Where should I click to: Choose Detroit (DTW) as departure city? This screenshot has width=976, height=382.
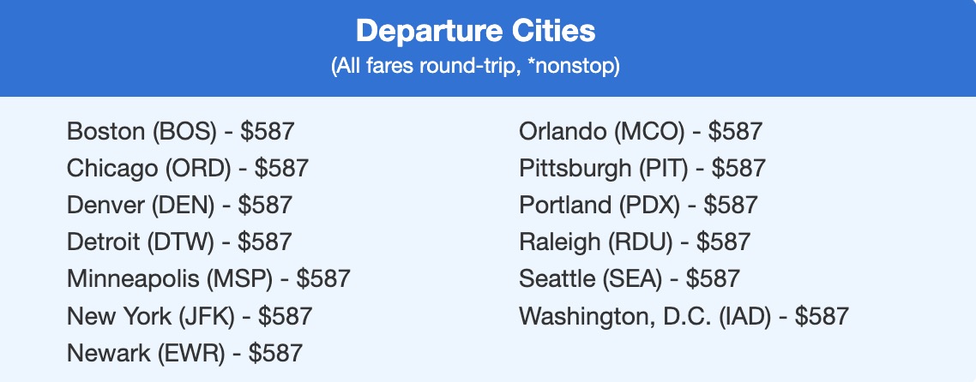[179, 242]
